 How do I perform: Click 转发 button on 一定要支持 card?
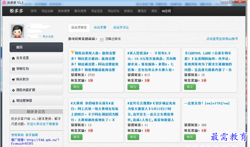coord(190,137)
